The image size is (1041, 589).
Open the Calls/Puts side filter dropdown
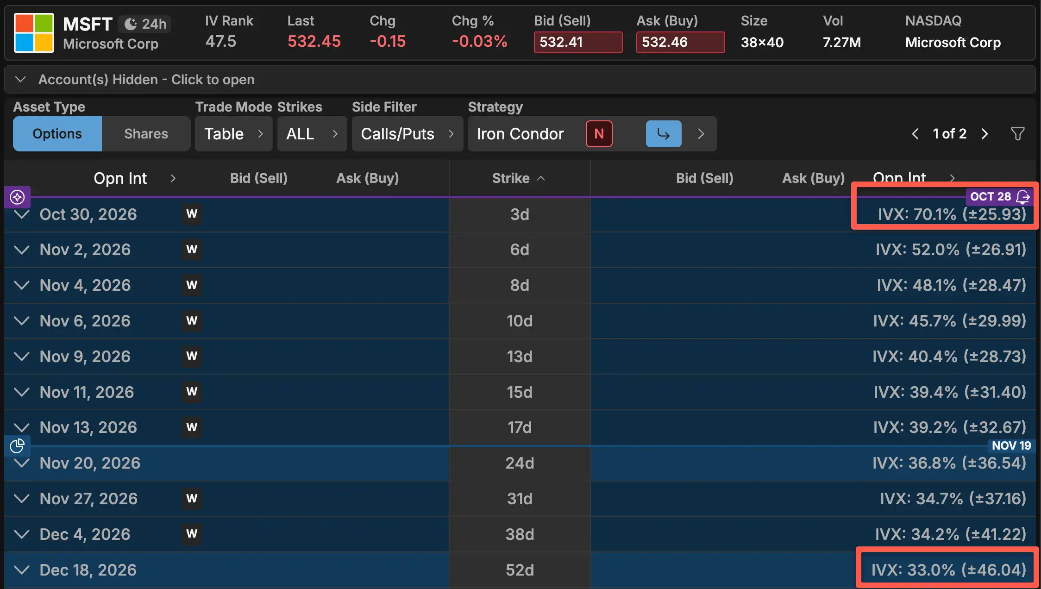tap(408, 134)
